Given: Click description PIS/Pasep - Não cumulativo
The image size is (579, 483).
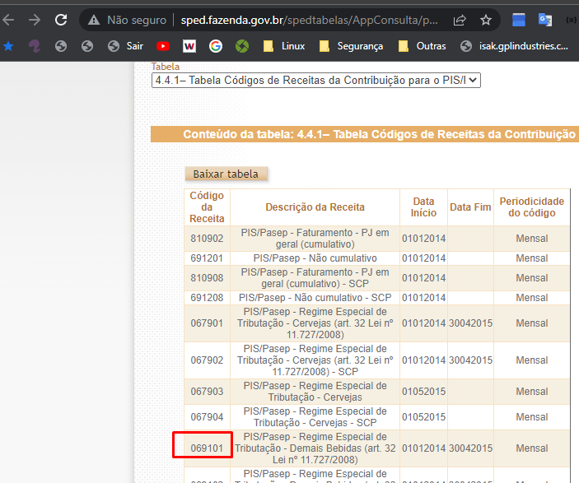Looking at the screenshot, I should pos(315,258).
